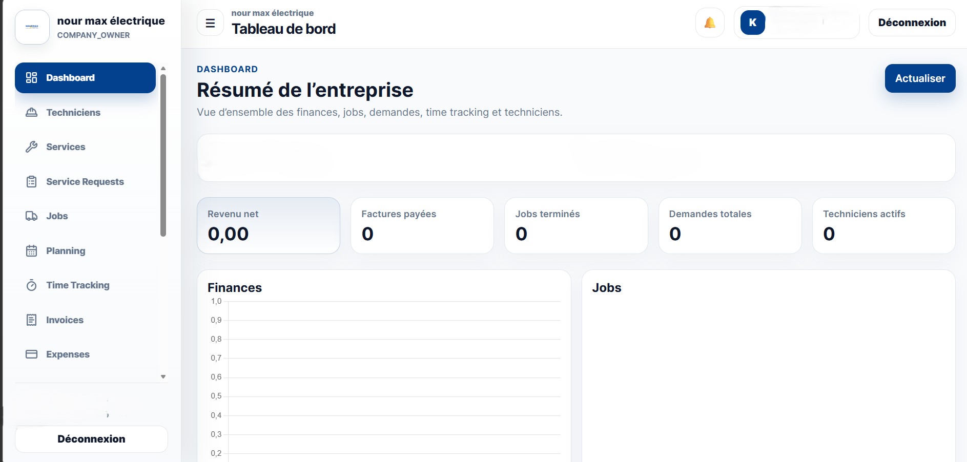
Task: Click the Expenses credit card icon
Action: pyautogui.click(x=31, y=354)
